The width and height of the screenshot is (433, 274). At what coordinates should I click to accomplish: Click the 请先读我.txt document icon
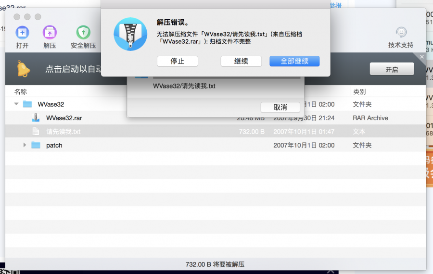pyautogui.click(x=36, y=131)
